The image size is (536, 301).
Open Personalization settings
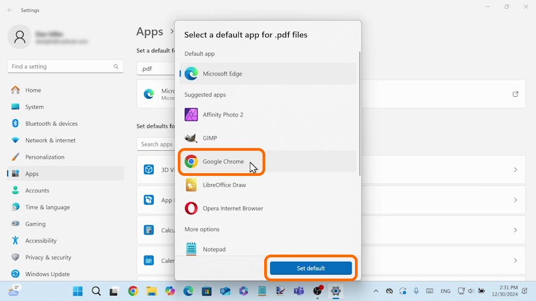click(65, 157)
